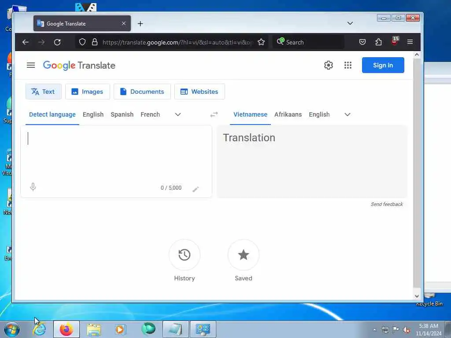Swap source and target languages

[214, 115]
